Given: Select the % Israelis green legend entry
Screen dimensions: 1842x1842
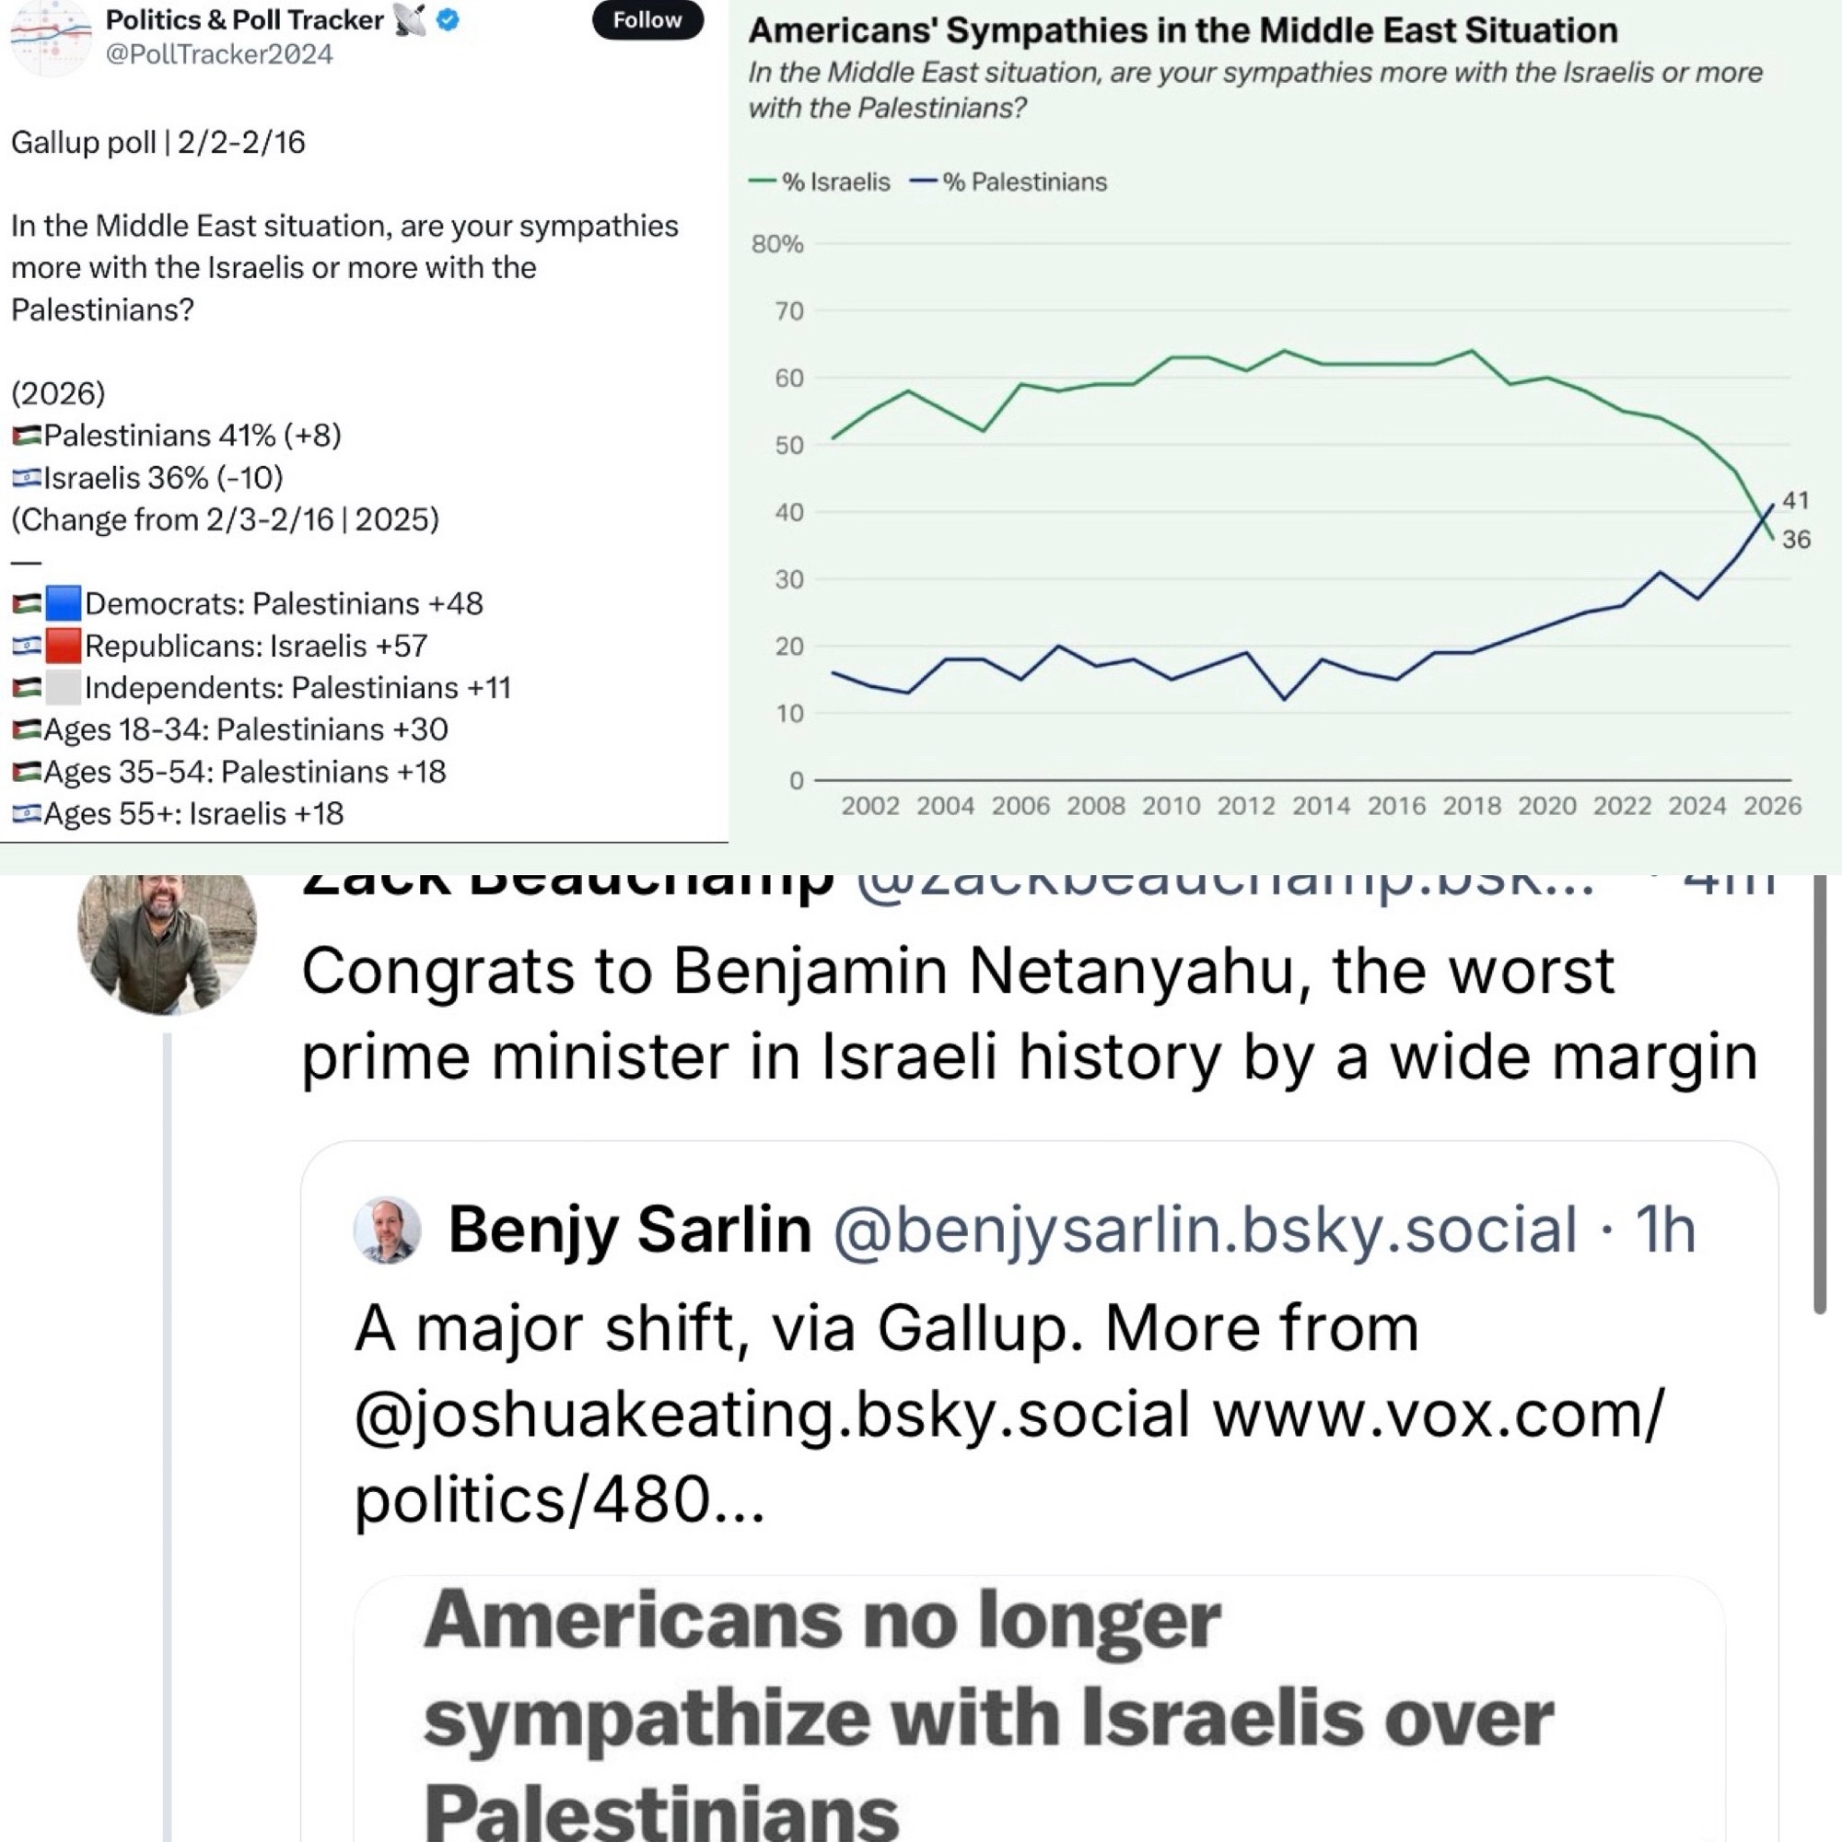Looking at the screenshot, I should (820, 182).
